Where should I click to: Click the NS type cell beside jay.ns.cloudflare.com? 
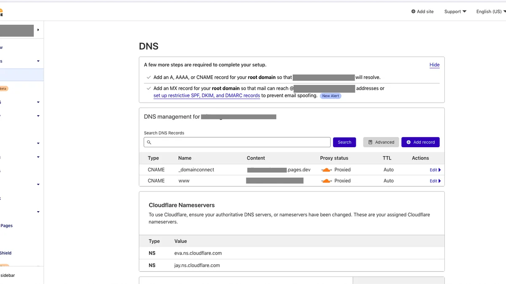pyautogui.click(x=152, y=265)
